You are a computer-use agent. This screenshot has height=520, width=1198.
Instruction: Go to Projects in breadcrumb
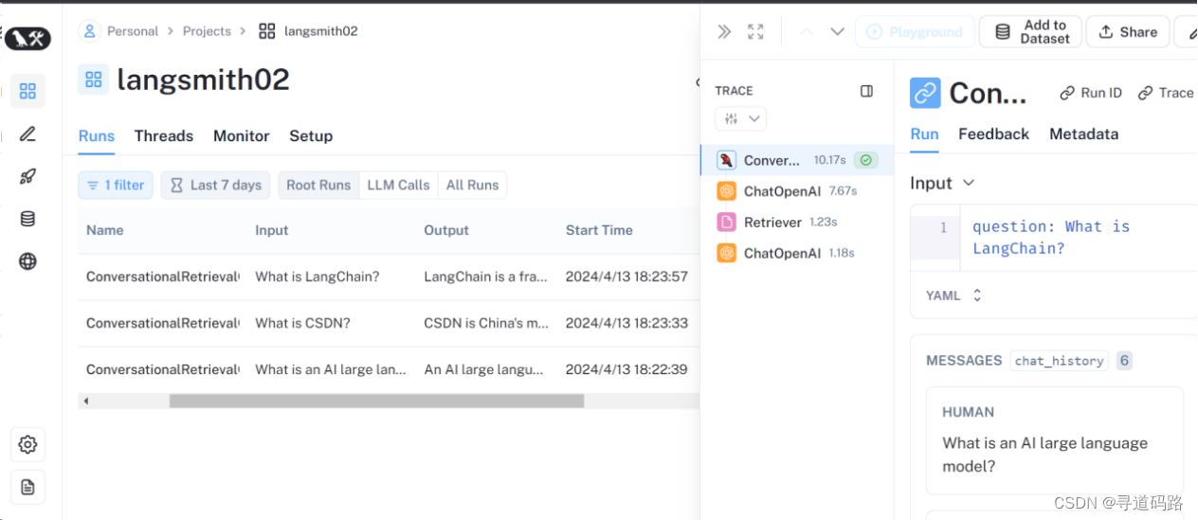pyautogui.click(x=207, y=31)
